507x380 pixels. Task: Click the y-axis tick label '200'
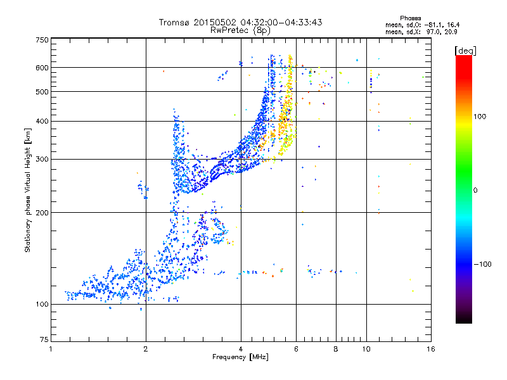pos(42,213)
